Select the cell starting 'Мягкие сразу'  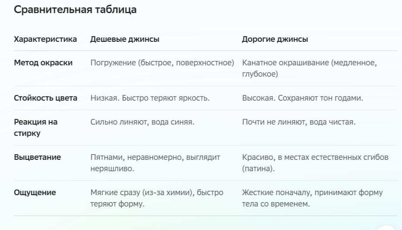(157, 198)
